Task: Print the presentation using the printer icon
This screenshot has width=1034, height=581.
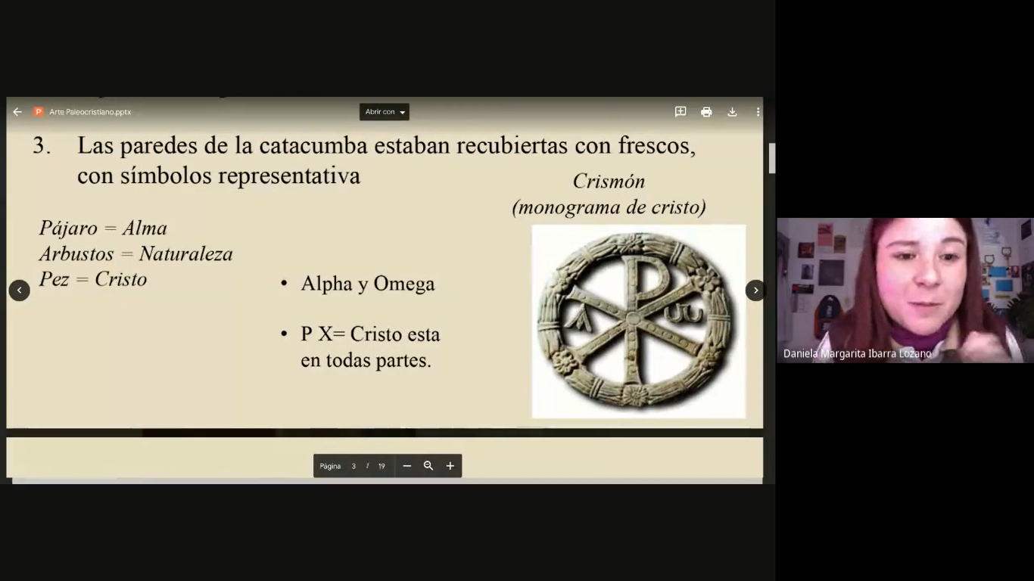Action: (706, 112)
